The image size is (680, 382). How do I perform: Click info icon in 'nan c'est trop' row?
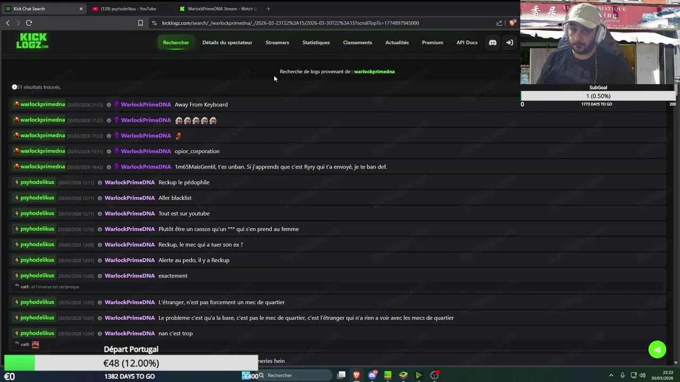point(99,334)
